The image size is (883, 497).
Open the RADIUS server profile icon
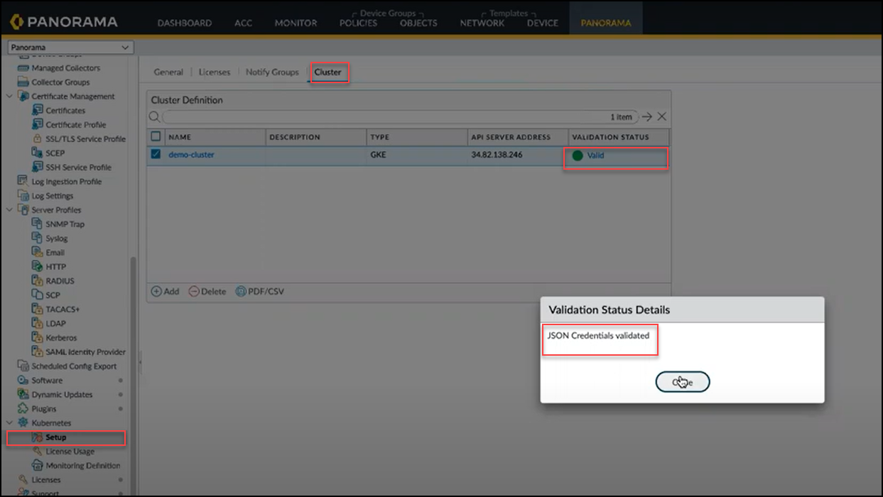pyautogui.click(x=38, y=281)
